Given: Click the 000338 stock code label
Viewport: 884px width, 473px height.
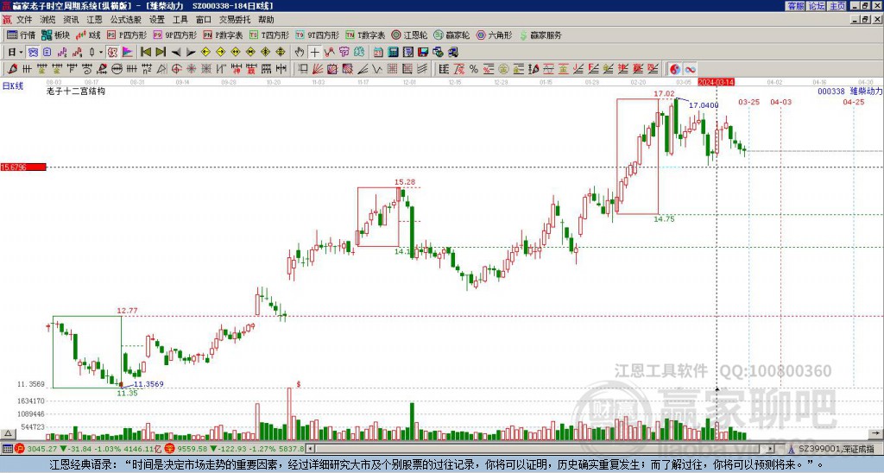Looking at the screenshot, I should click(x=831, y=91).
